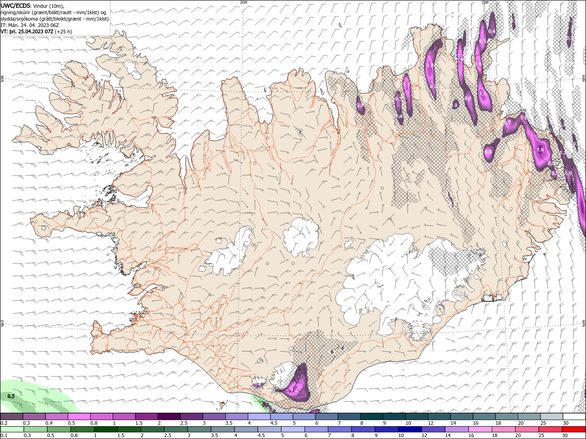
Task: Click the '12' label under snow legend row
Action: click(x=430, y=423)
